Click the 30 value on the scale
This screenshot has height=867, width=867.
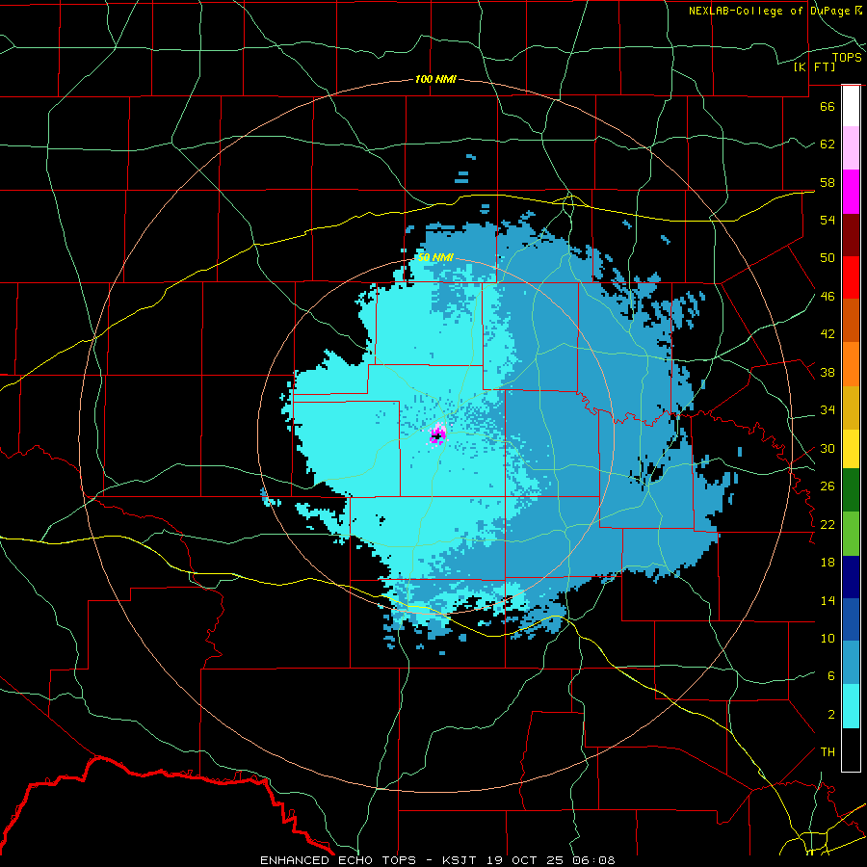tap(828, 448)
